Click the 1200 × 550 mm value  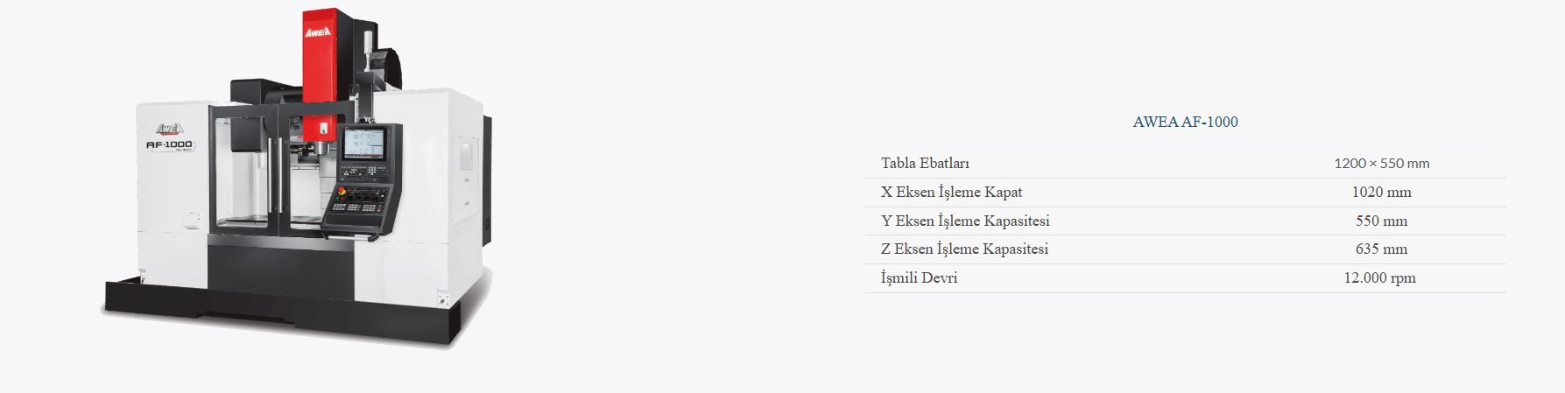[x=1381, y=164]
